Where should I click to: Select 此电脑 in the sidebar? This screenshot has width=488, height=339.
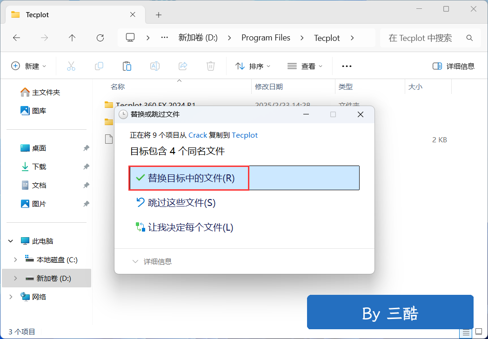(37, 241)
